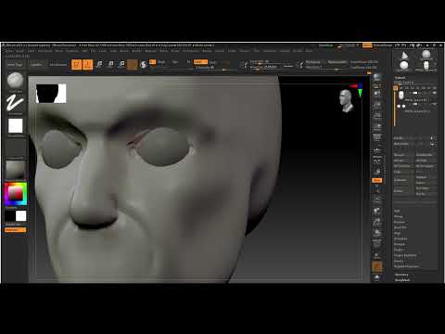
Task: Click the Home Page button
Action: (15, 65)
